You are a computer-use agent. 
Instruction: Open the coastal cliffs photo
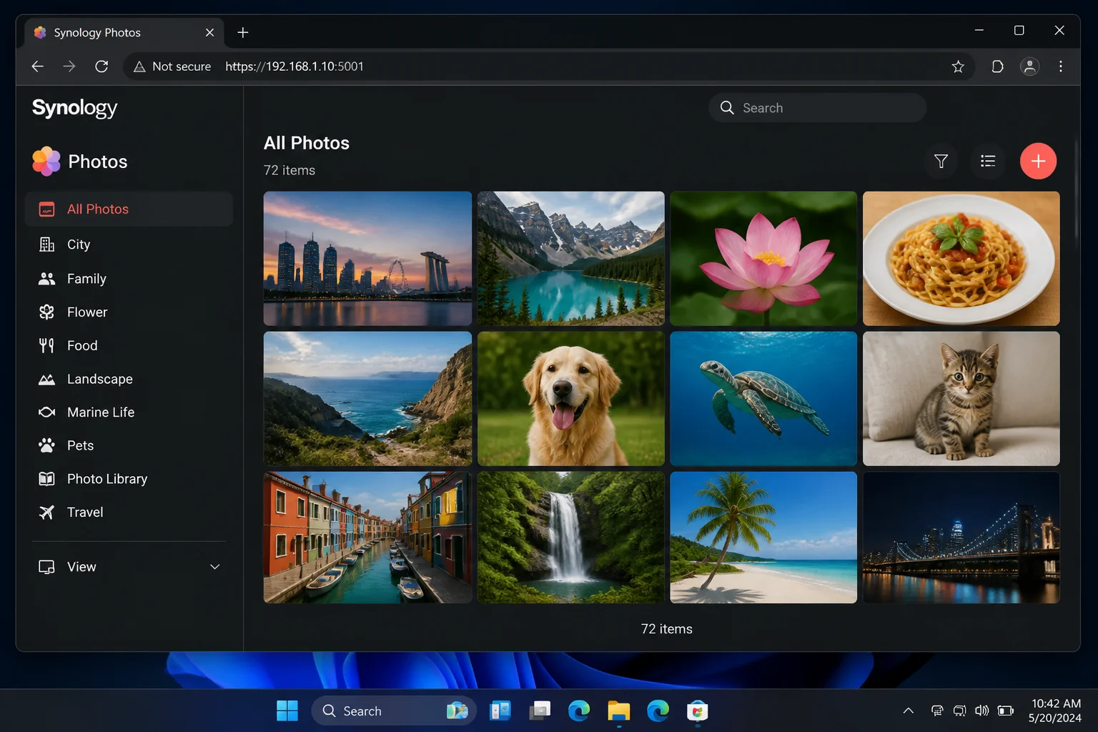(x=367, y=398)
